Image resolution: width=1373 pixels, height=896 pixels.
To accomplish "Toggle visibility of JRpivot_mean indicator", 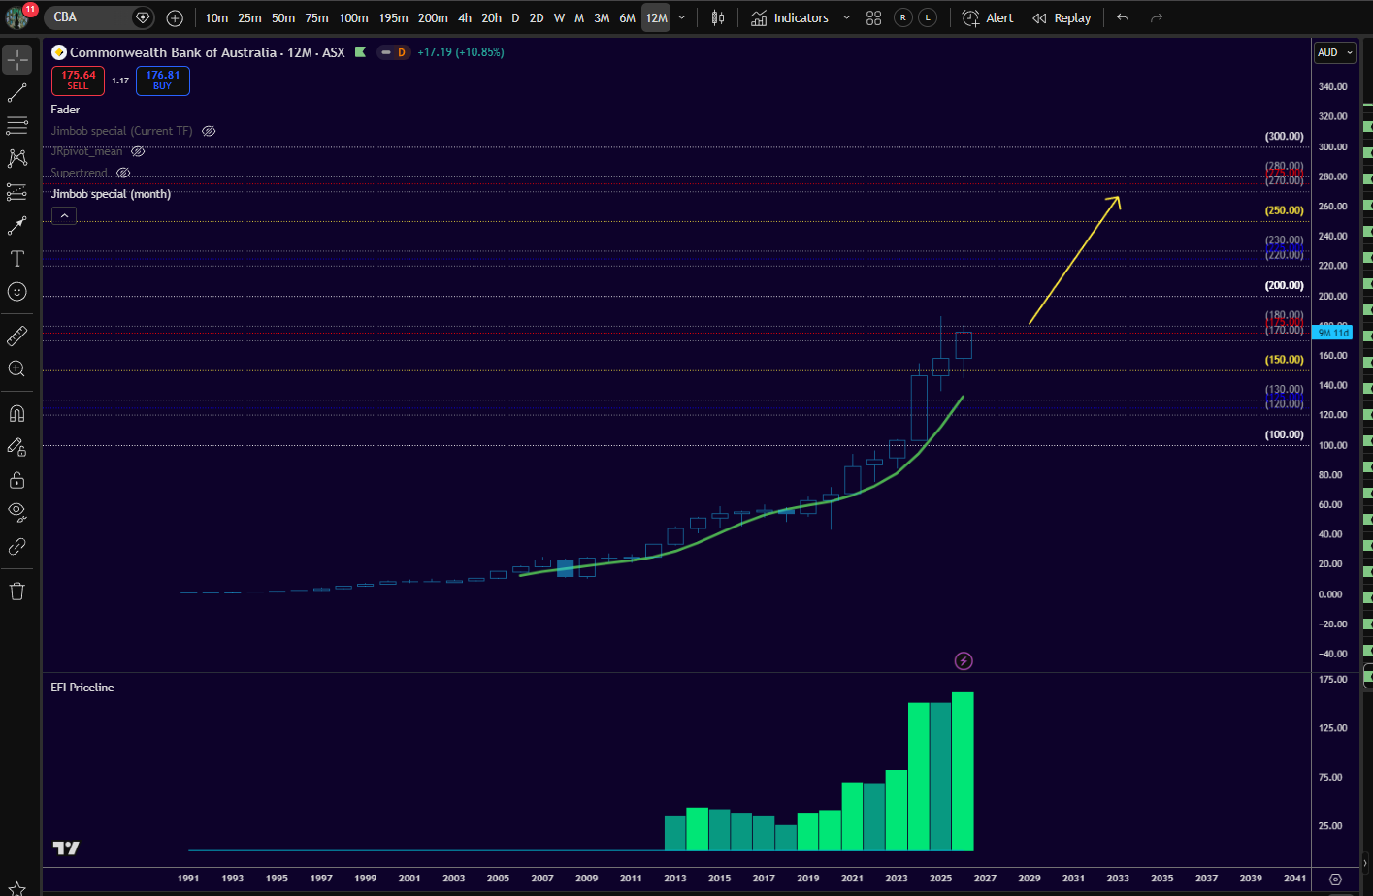I will point(138,151).
